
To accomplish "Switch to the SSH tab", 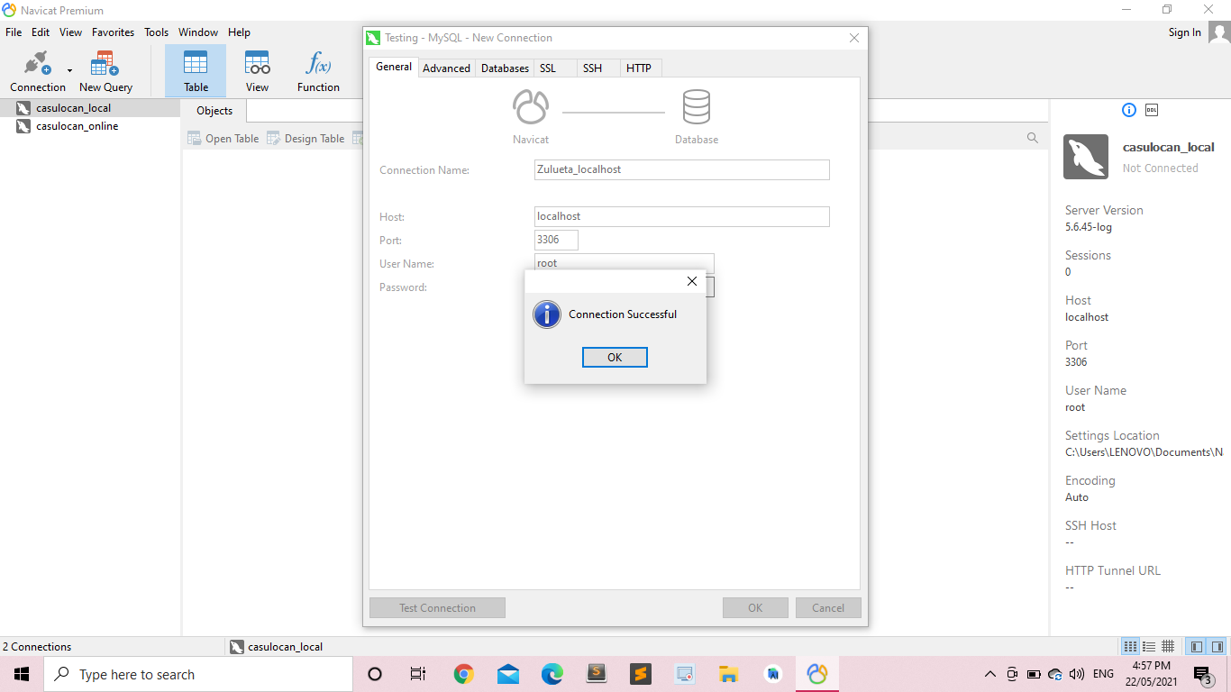I will click(x=592, y=68).
